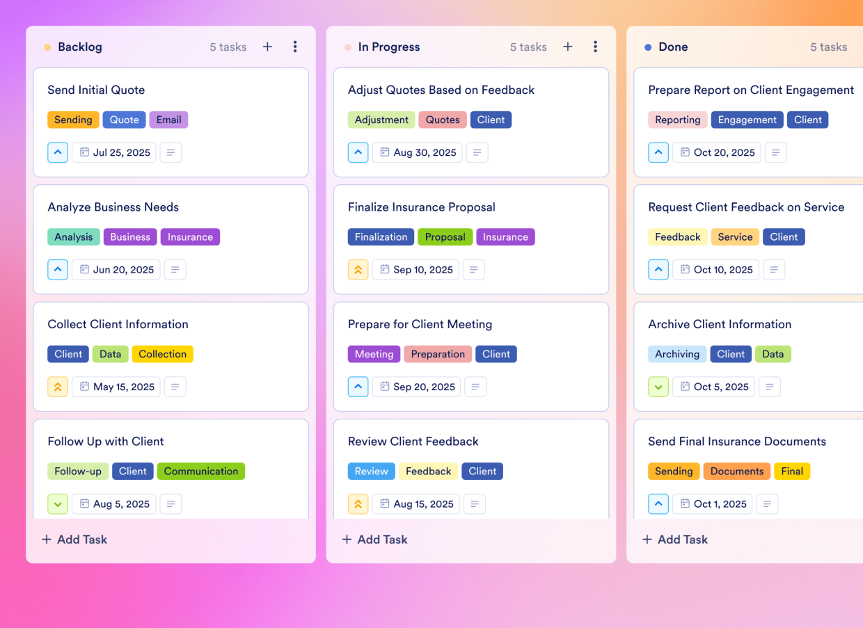863x628 pixels.
Task: Click high priority icon on Finalize Insurance Proposal
Action: coord(358,269)
